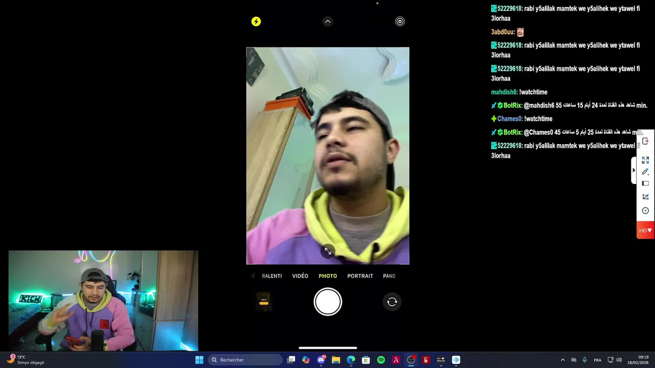Collapse the side toolbar with the triangle handle

634,170
